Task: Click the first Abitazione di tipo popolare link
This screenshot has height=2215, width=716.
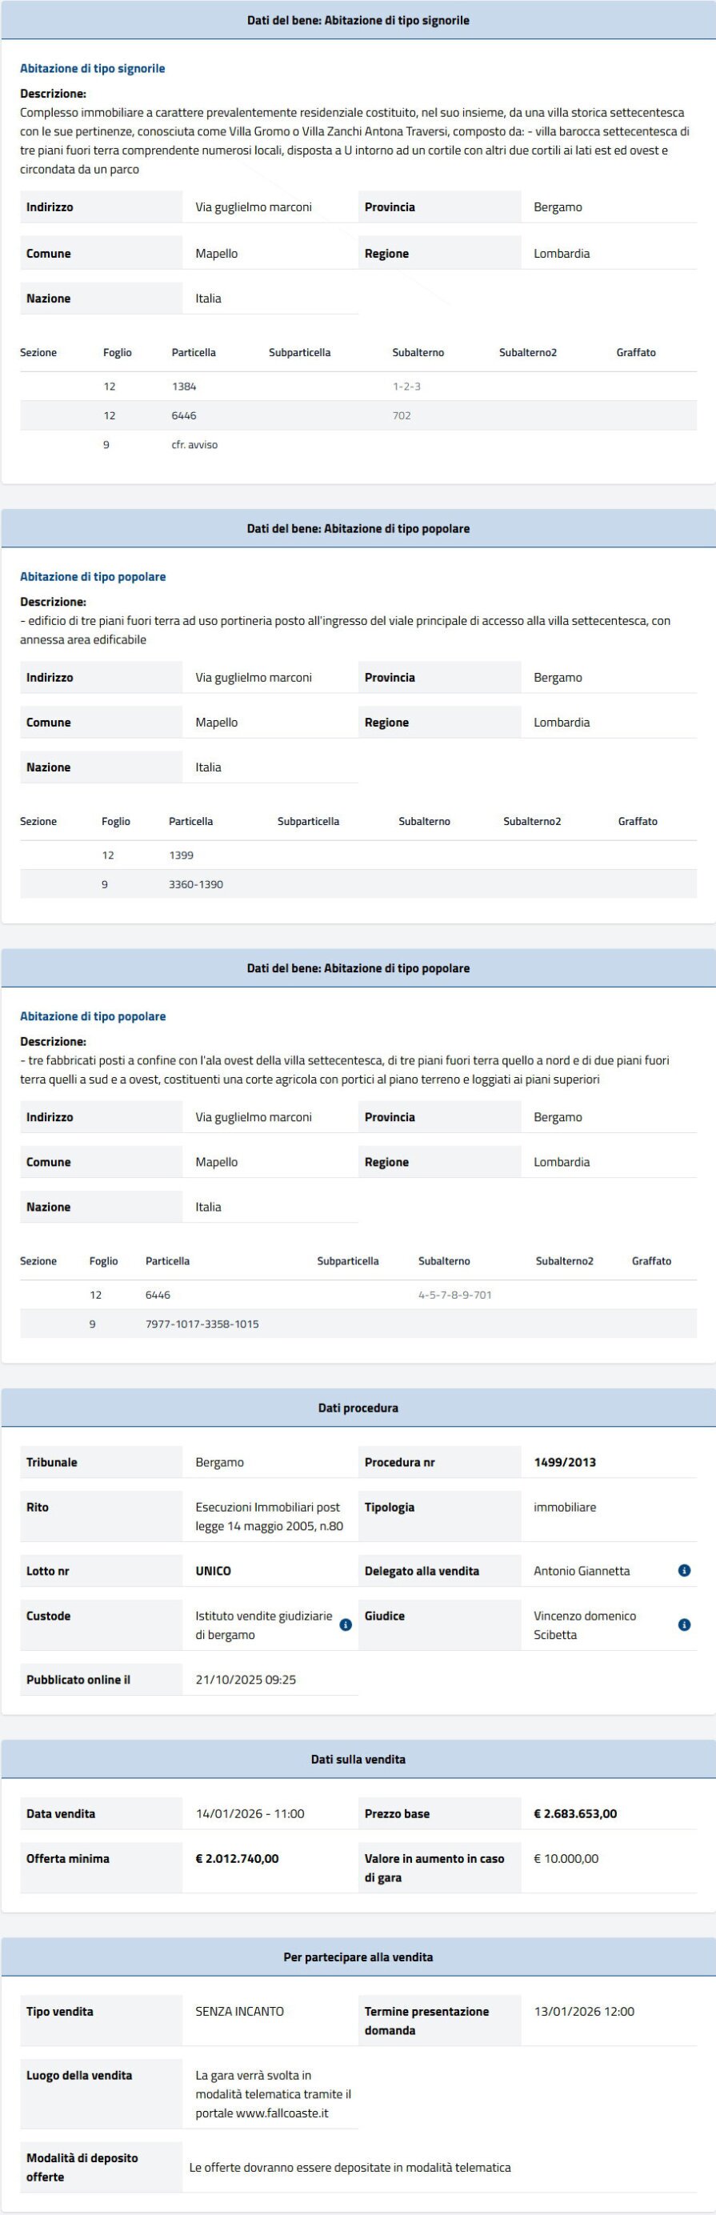Action: point(92,576)
